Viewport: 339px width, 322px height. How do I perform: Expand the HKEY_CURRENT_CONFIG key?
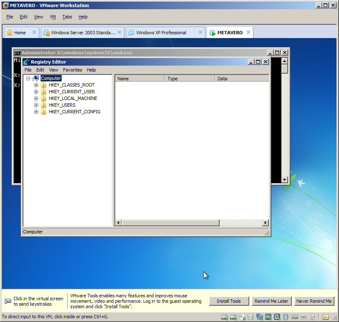click(x=36, y=112)
